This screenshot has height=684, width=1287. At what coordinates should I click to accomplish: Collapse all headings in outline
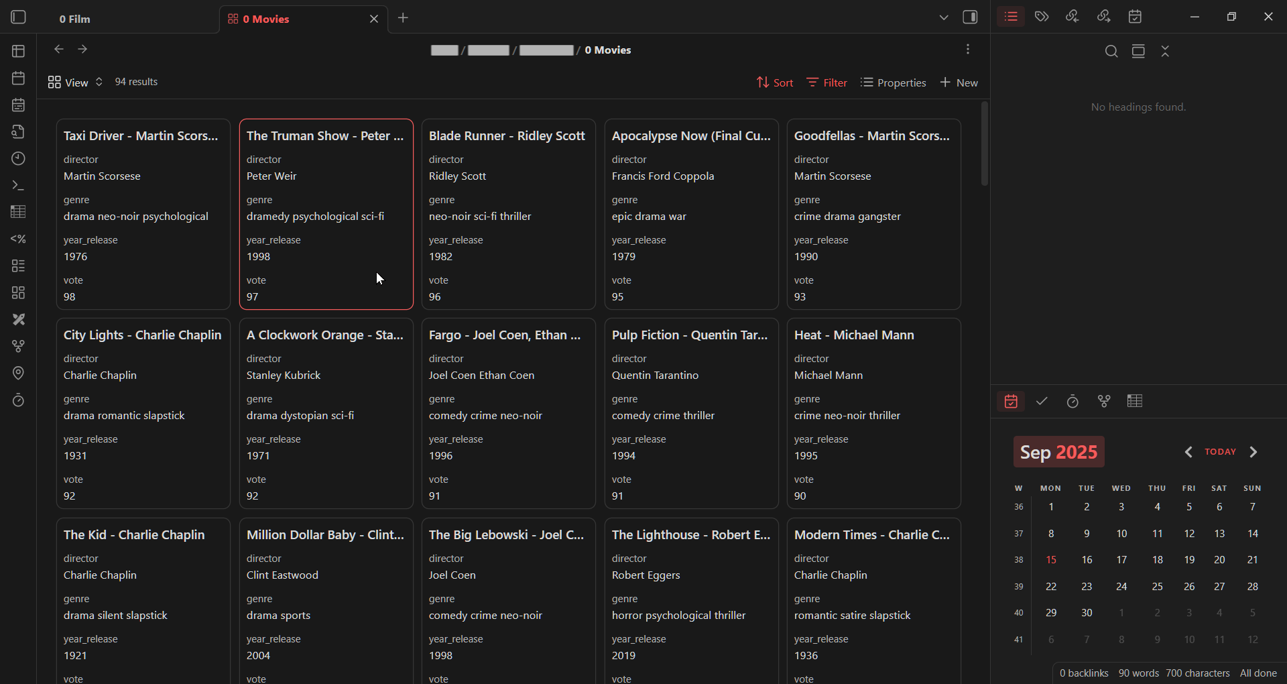[x=1165, y=52]
